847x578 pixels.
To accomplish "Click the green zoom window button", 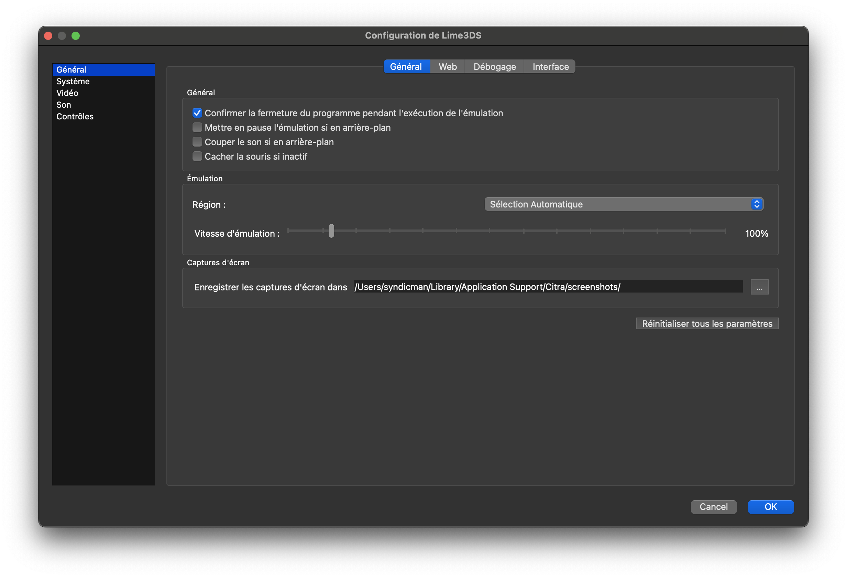I will point(75,36).
